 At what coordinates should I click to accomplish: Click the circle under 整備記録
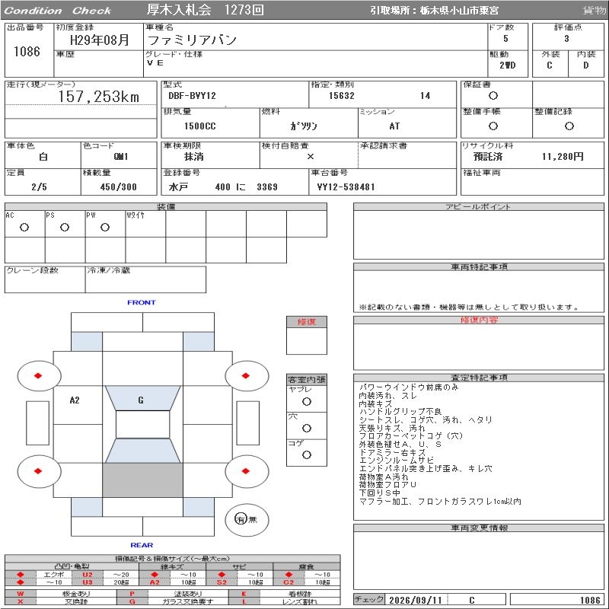[569, 126]
